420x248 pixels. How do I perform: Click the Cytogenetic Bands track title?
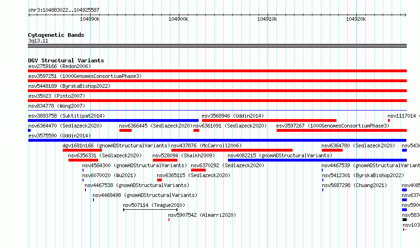(56, 35)
